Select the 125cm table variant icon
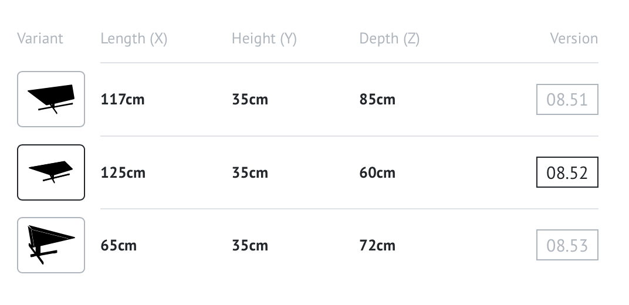 coord(51,172)
